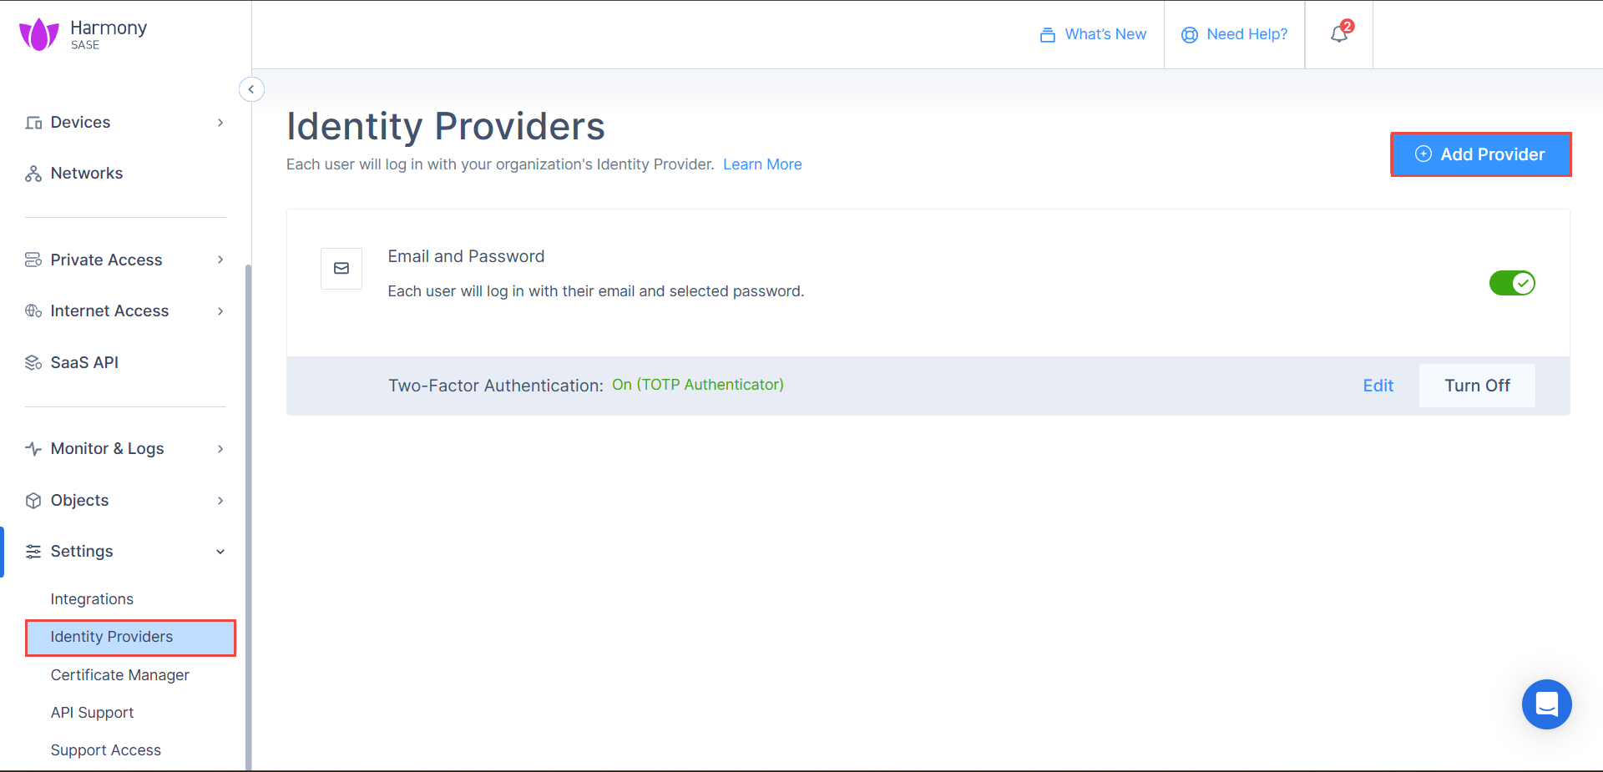Open the chat support bubble

point(1546,704)
